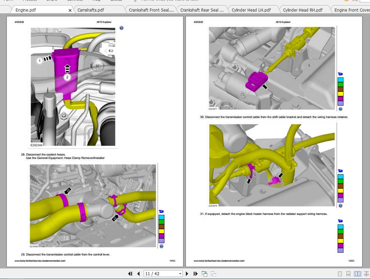Click the help icon beside step 30 image

click(340, 109)
